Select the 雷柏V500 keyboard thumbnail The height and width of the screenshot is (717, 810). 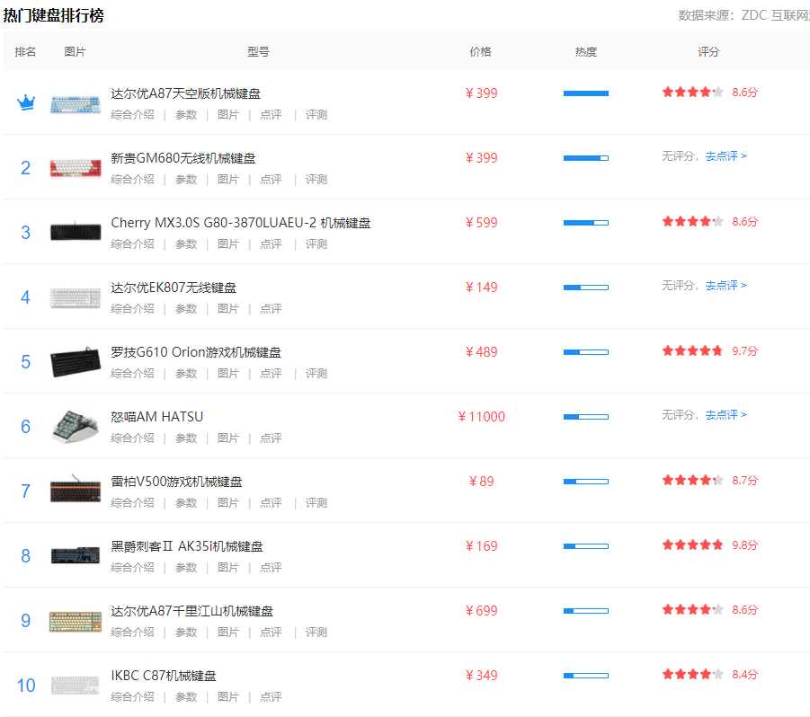pos(76,491)
